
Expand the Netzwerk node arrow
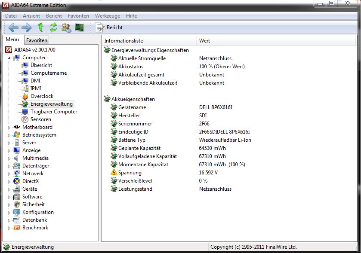coord(9,174)
